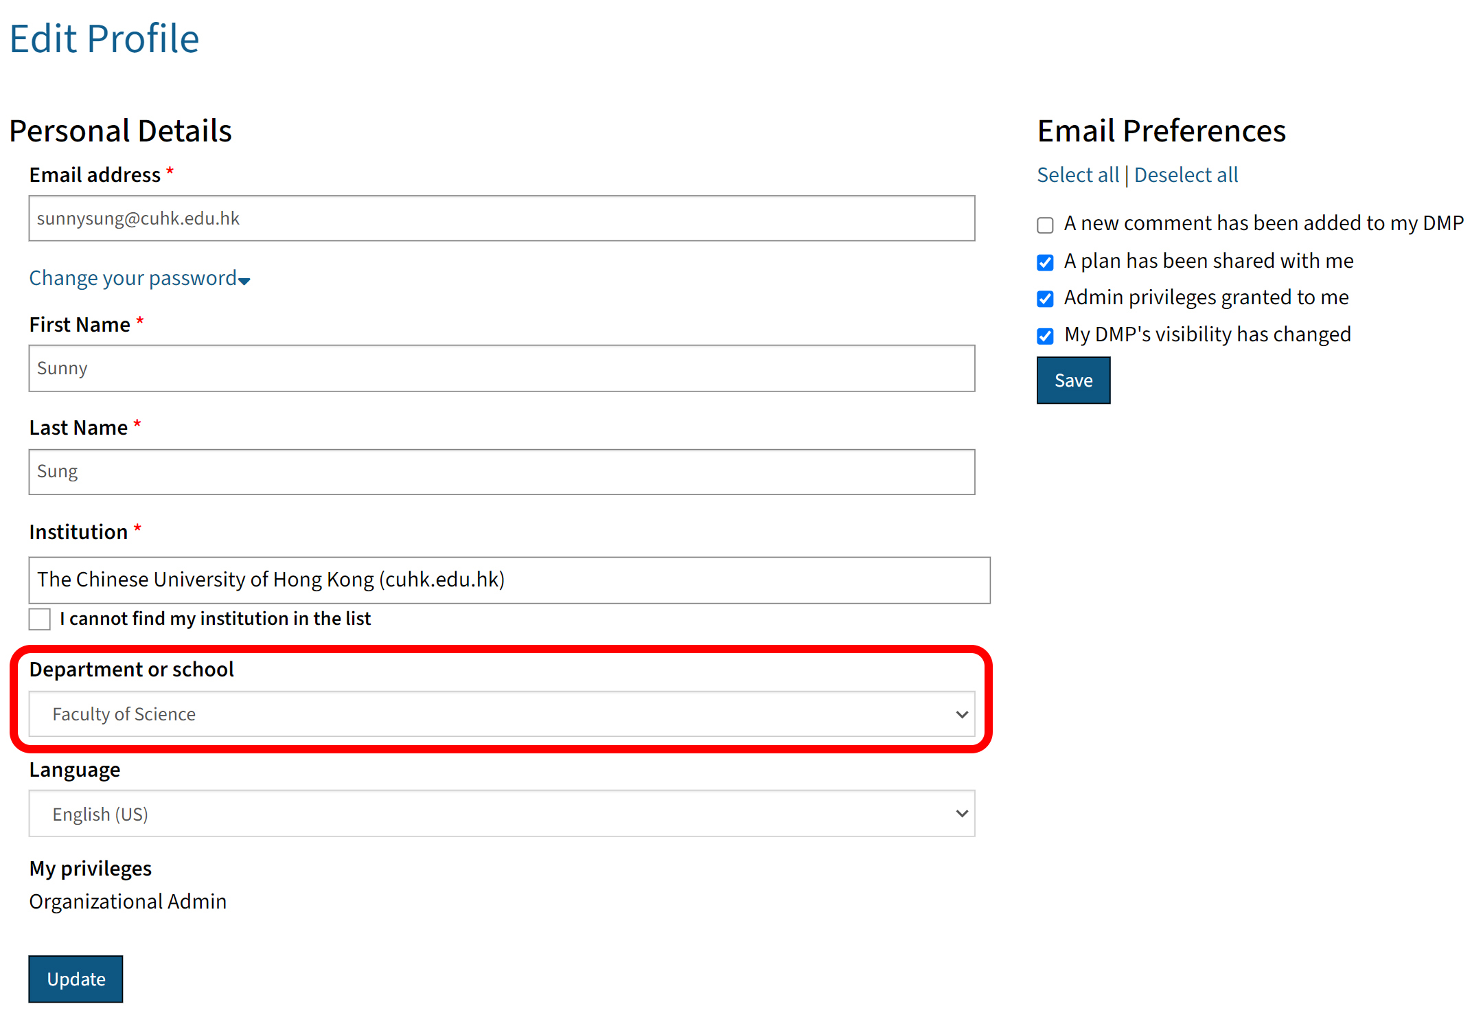Check 'I cannot find my institution in the list'

pyautogui.click(x=39, y=619)
